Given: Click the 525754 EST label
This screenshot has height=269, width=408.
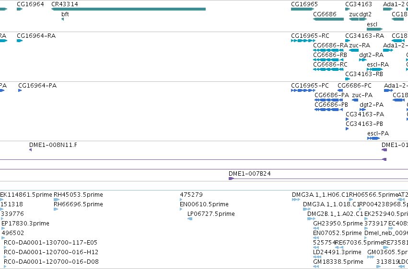Looking at the screenshot, I should coord(324,243).
